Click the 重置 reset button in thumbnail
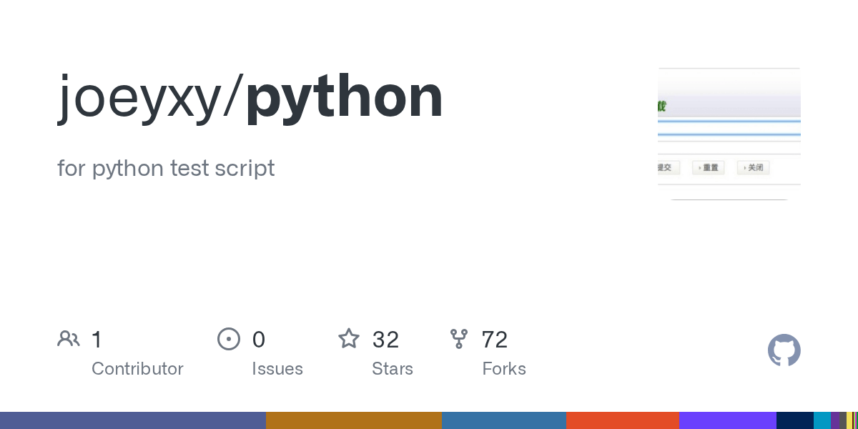This screenshot has width=858, height=429. [x=709, y=168]
